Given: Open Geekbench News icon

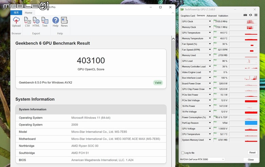Looking at the screenshot, I should 64,22.
